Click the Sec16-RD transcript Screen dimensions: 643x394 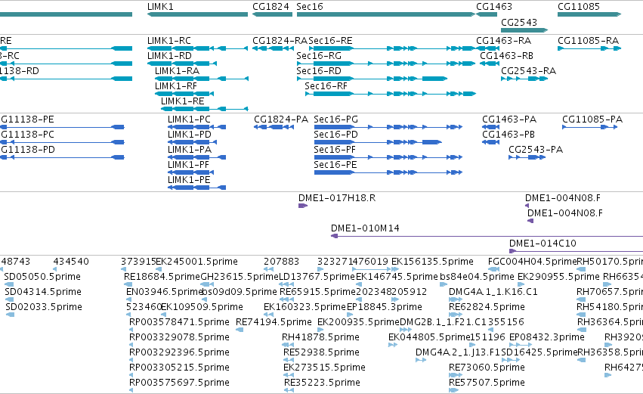point(372,79)
